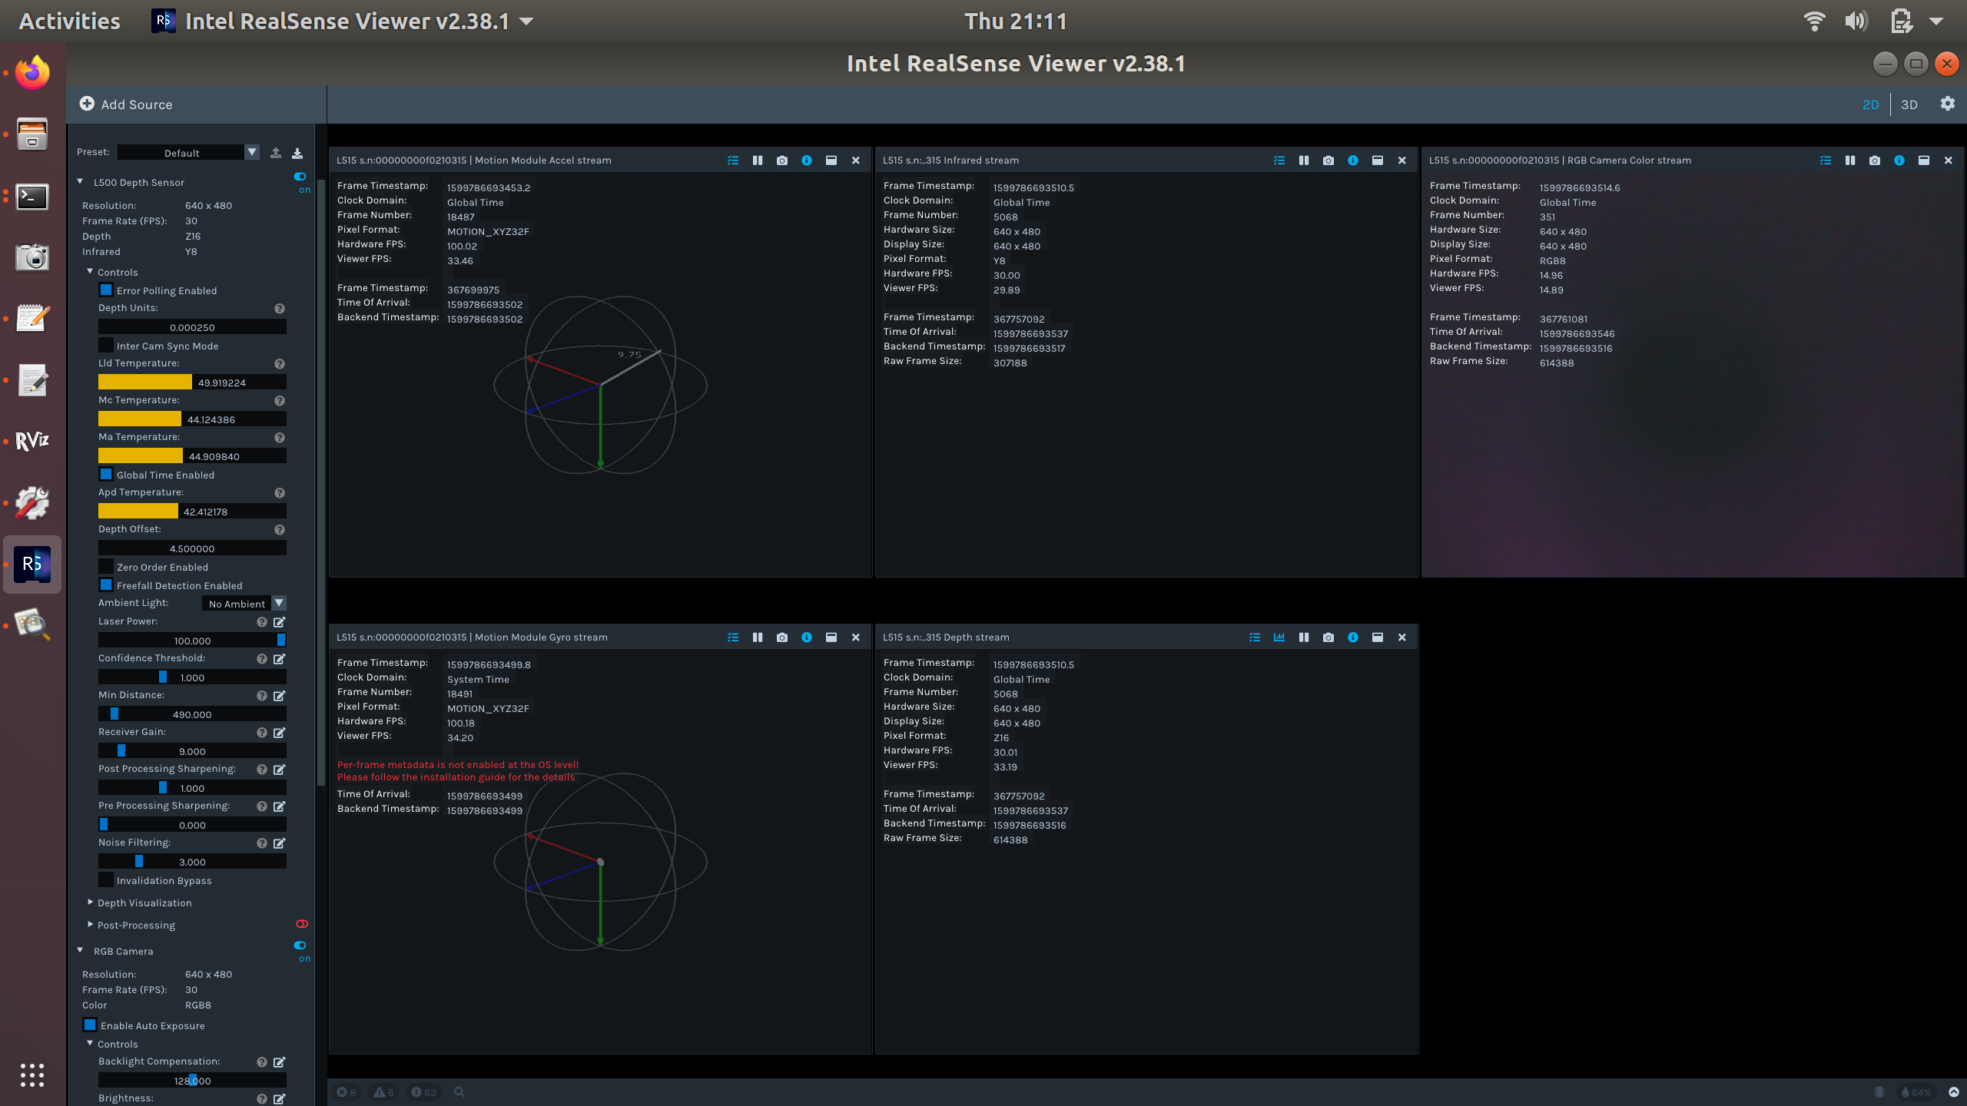Open Ambient Light dropdown
Screen dimensions: 1967x1106
279,604
